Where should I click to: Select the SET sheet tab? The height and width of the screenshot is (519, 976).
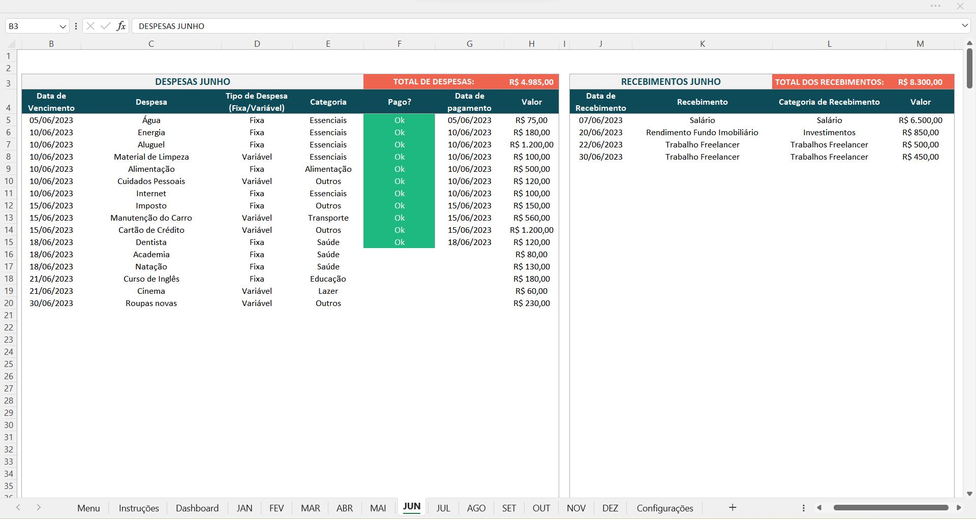tap(509, 508)
